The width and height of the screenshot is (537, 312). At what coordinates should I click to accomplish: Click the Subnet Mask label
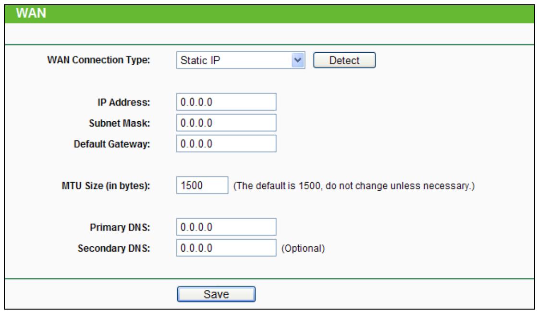120,123
